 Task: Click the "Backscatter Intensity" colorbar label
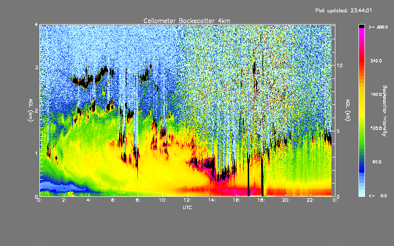tap(385, 111)
